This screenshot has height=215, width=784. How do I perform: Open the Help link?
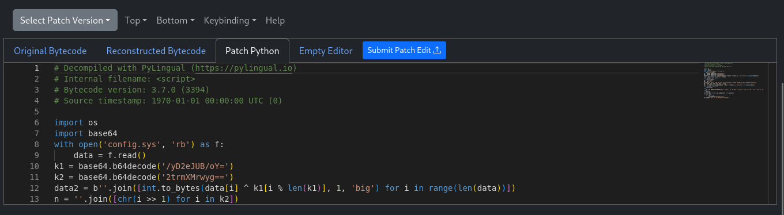[x=275, y=20]
